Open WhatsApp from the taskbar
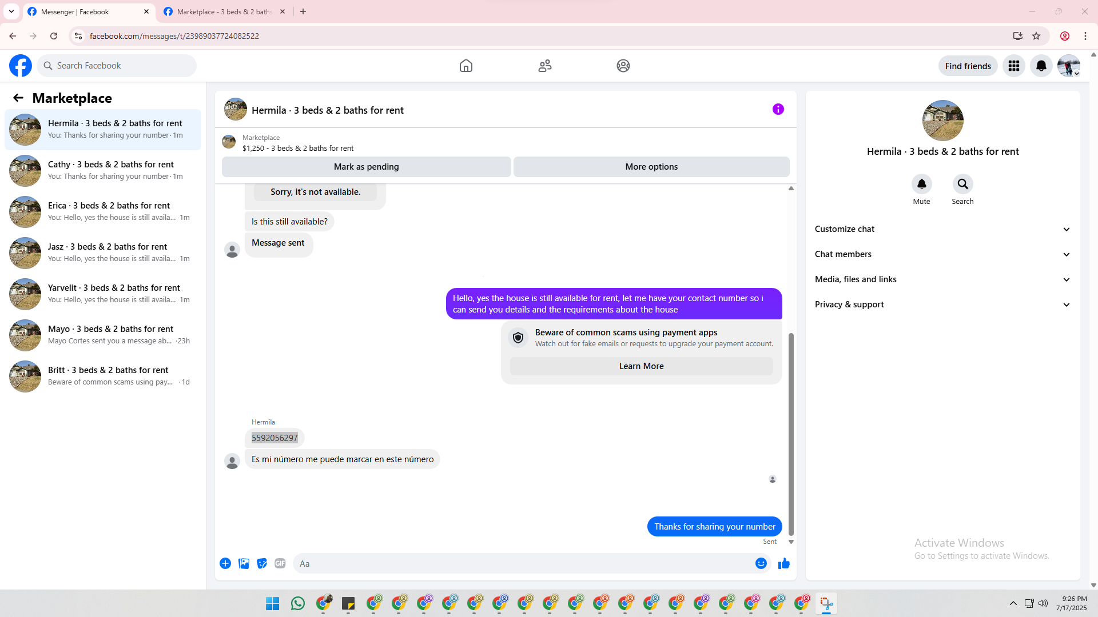The width and height of the screenshot is (1098, 617). 298,603
